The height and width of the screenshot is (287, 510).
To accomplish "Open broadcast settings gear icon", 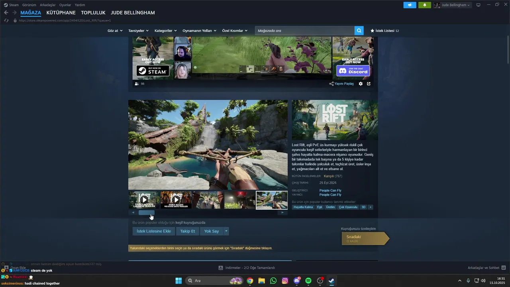I will (361, 84).
